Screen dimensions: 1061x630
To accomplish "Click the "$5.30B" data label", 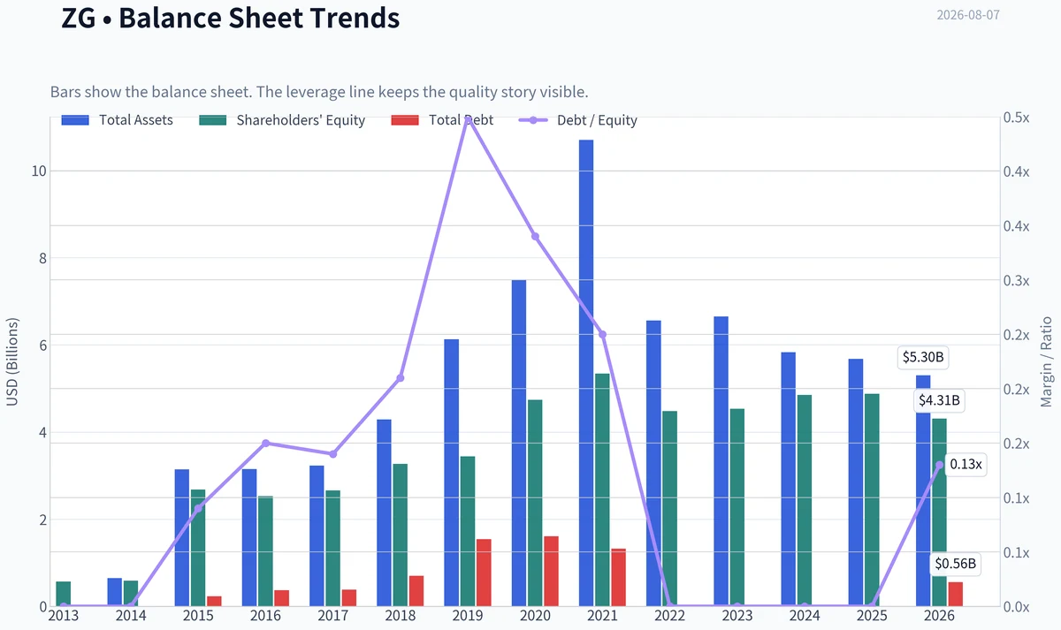I will [x=923, y=358].
